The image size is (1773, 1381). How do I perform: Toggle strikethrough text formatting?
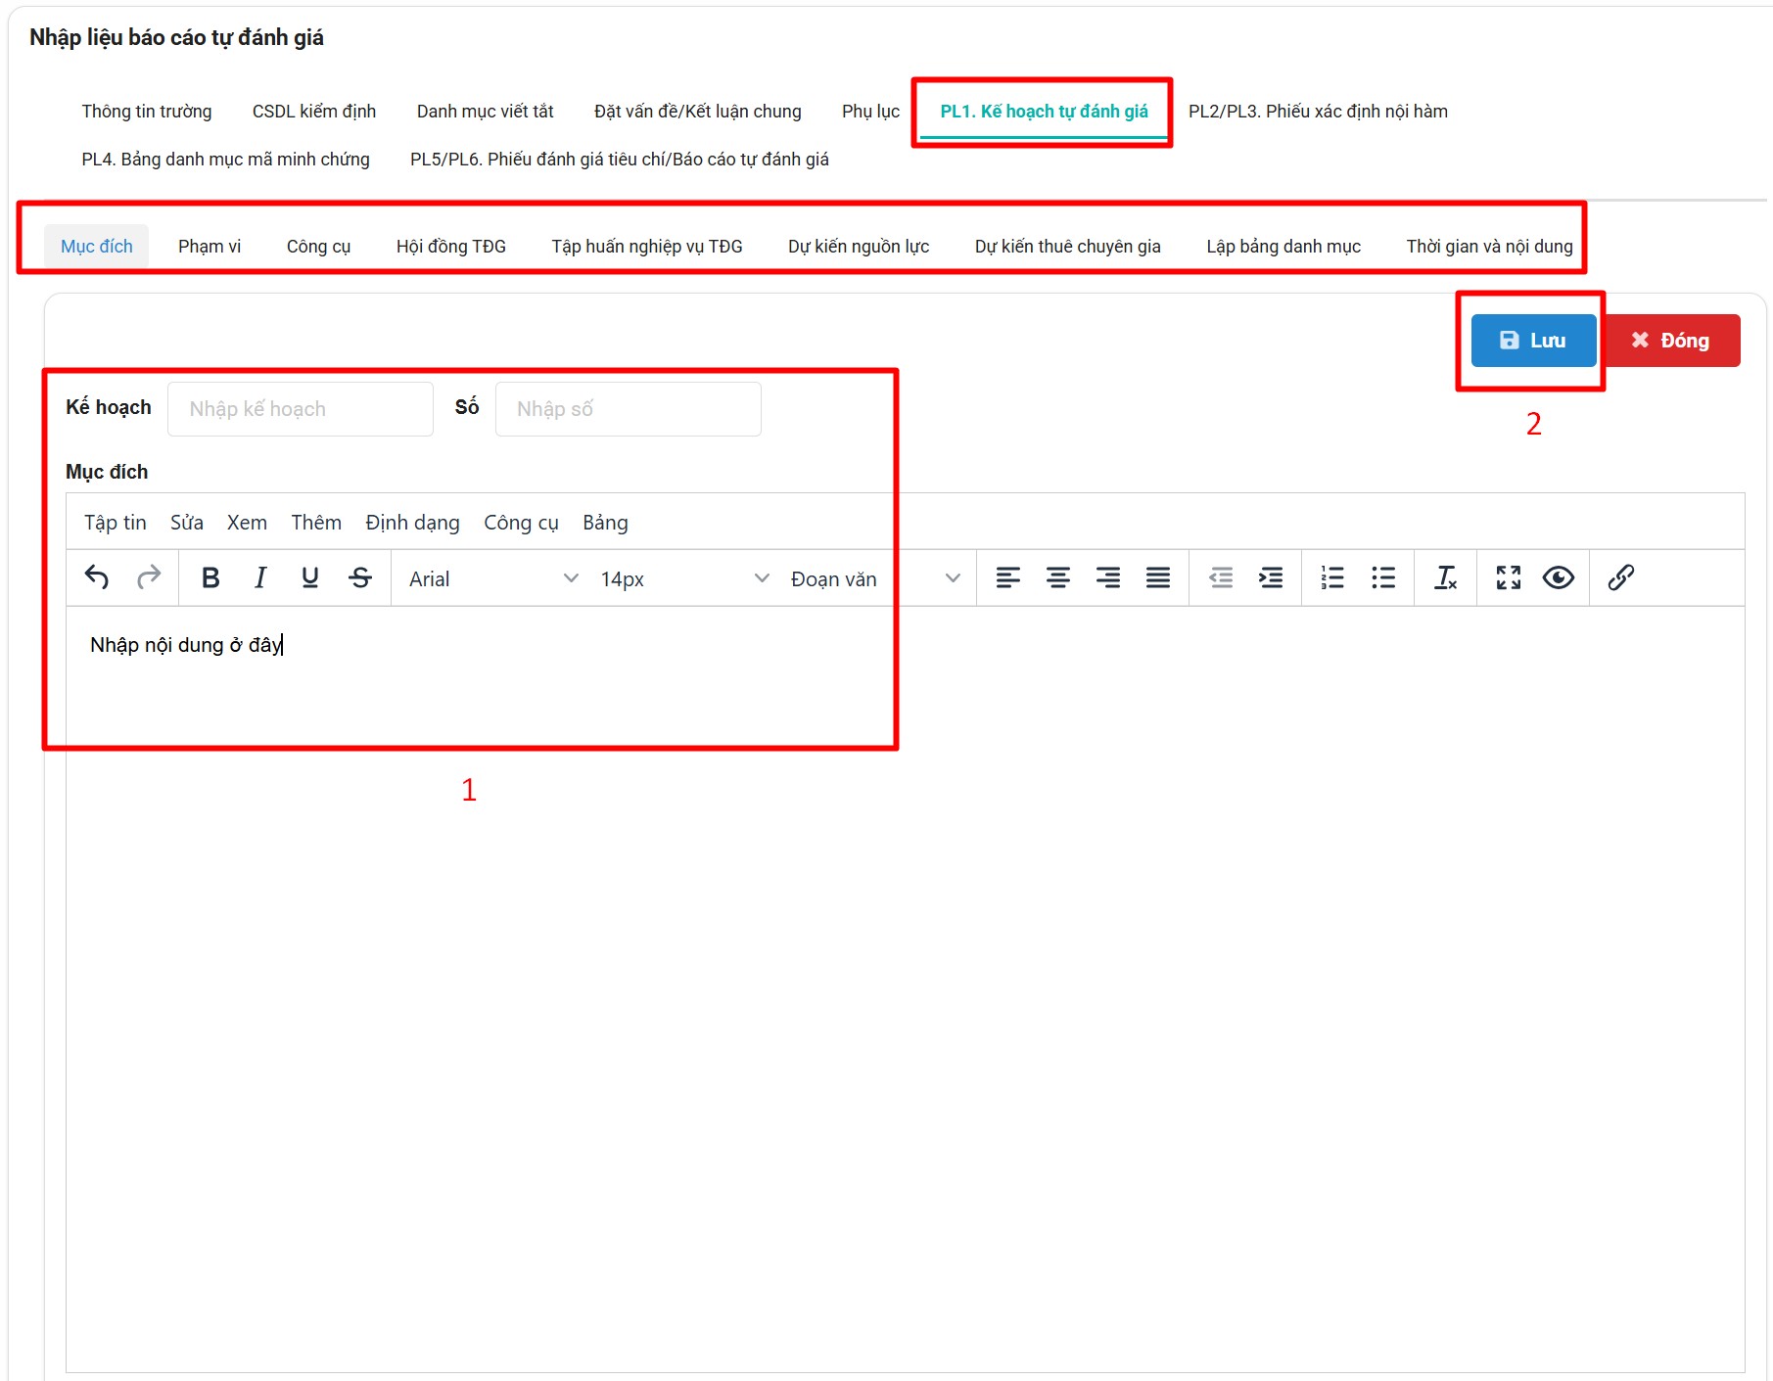click(360, 577)
